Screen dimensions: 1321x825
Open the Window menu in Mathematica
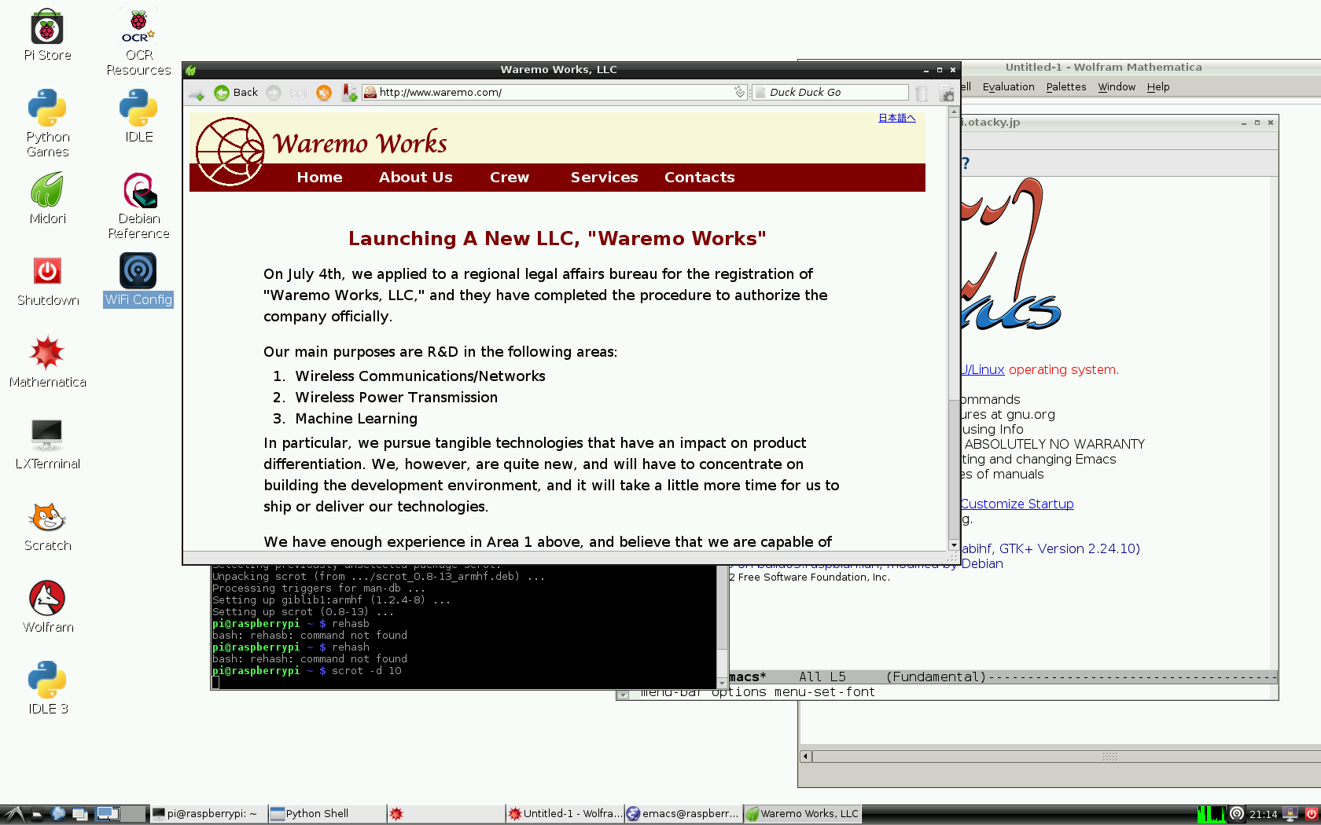(1117, 87)
